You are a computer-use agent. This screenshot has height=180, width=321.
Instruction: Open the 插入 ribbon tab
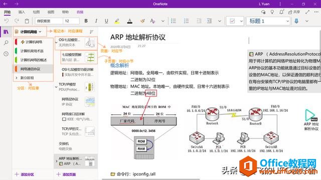point(22,12)
